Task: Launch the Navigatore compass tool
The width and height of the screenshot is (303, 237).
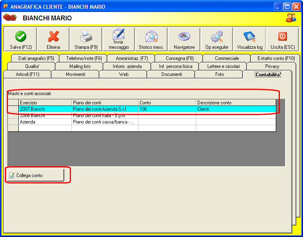Action: [x=184, y=39]
